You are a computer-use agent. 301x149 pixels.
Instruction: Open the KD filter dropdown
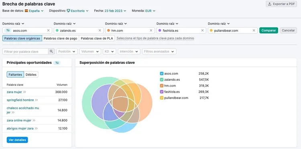click(110, 52)
